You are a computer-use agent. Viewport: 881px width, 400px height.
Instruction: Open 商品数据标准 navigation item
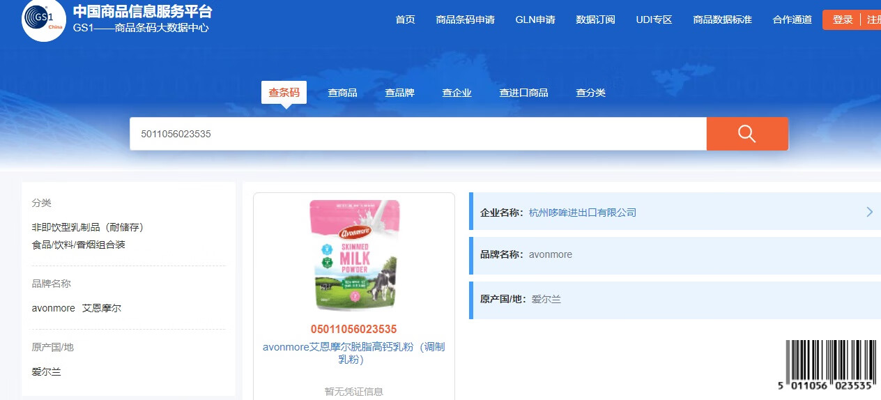pyautogui.click(x=722, y=20)
